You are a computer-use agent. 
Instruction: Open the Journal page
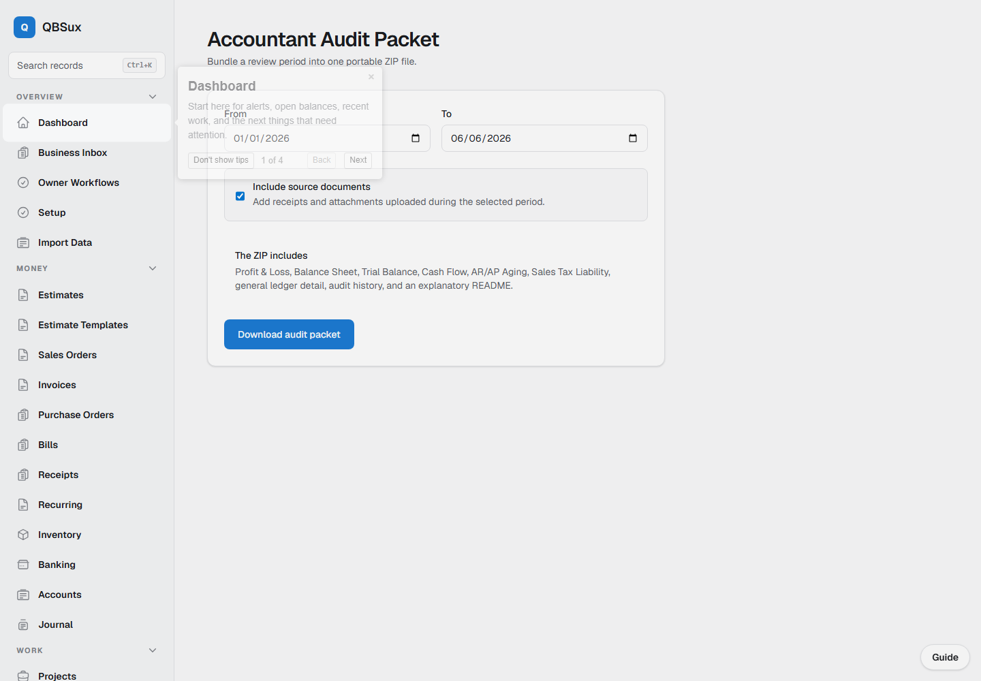click(87, 624)
